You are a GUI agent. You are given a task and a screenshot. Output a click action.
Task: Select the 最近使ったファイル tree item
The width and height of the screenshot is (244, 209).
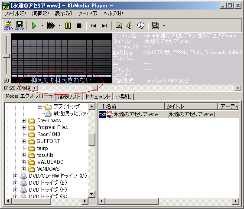[71, 113]
